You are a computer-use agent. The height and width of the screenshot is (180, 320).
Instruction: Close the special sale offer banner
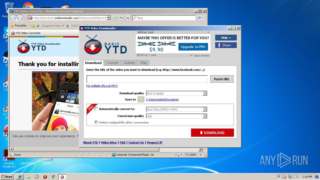pos(208,32)
